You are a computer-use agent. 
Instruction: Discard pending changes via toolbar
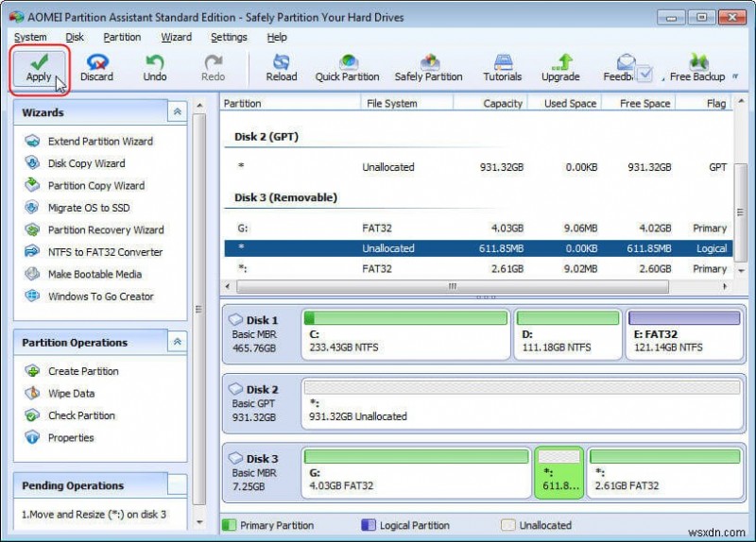[x=96, y=62]
